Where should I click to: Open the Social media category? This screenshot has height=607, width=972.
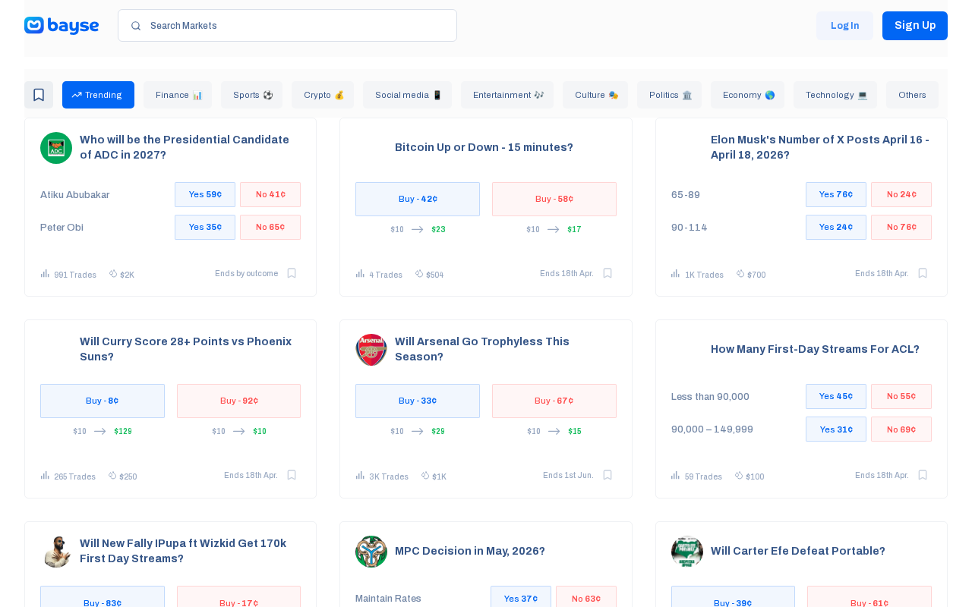point(407,95)
